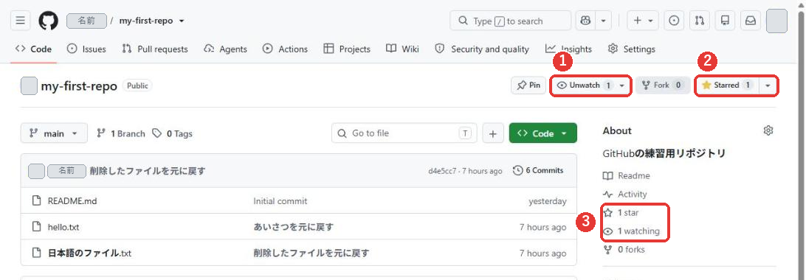Screen dimensions: 806x280
Task: Click the README.md file icon
Action: pos(36,201)
